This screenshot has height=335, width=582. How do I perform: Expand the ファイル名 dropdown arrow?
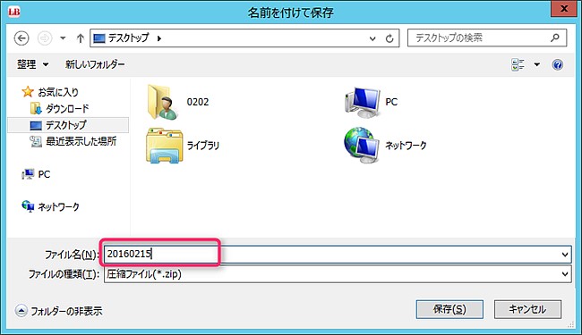565,255
